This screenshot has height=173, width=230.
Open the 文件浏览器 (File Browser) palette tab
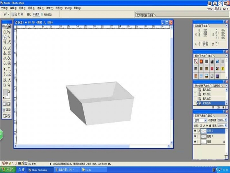click(x=142, y=15)
